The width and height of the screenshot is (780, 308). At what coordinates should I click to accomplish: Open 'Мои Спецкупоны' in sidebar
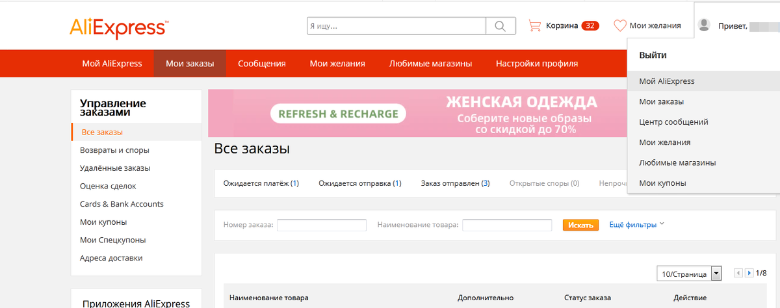(112, 240)
